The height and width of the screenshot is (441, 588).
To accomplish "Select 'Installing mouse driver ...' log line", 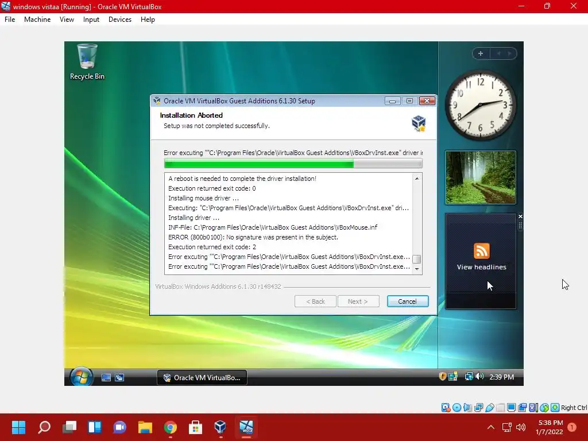I will (x=204, y=198).
